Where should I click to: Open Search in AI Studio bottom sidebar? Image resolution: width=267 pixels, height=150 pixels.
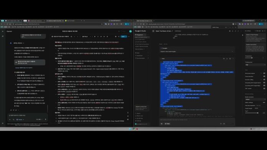tap(138, 113)
